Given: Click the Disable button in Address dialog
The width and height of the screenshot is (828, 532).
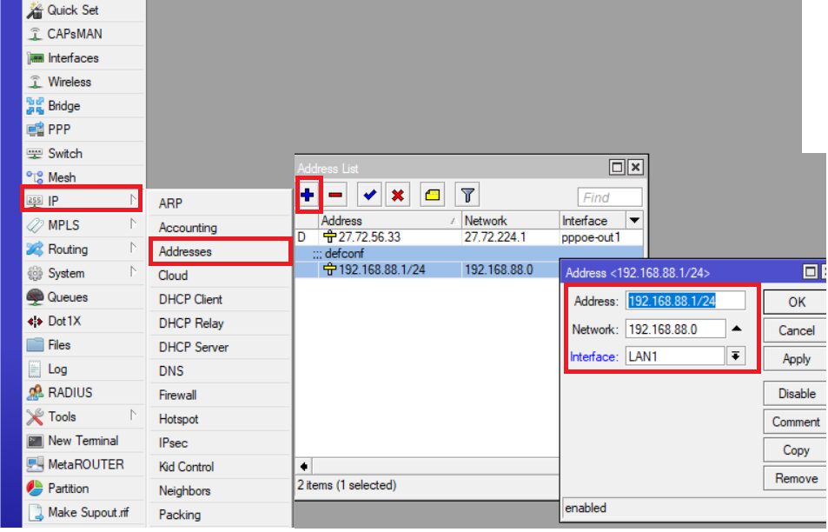Looking at the screenshot, I should [796, 394].
